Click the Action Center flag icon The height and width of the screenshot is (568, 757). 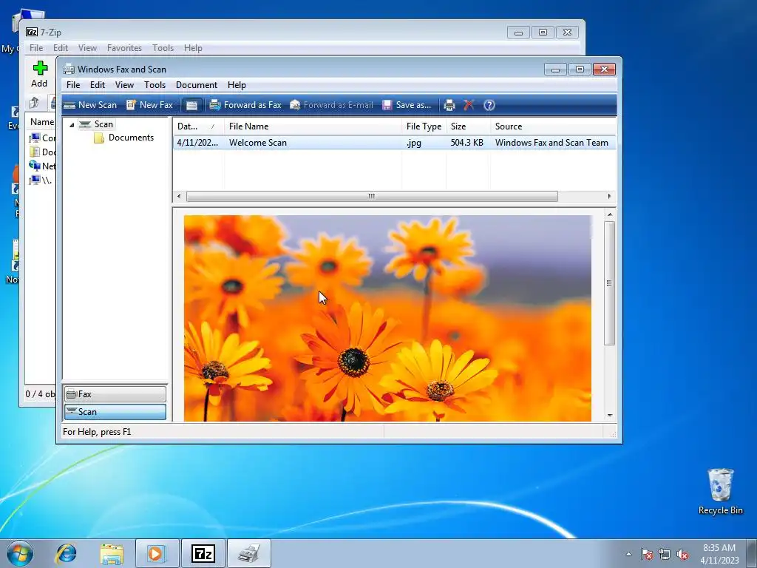coord(647,554)
